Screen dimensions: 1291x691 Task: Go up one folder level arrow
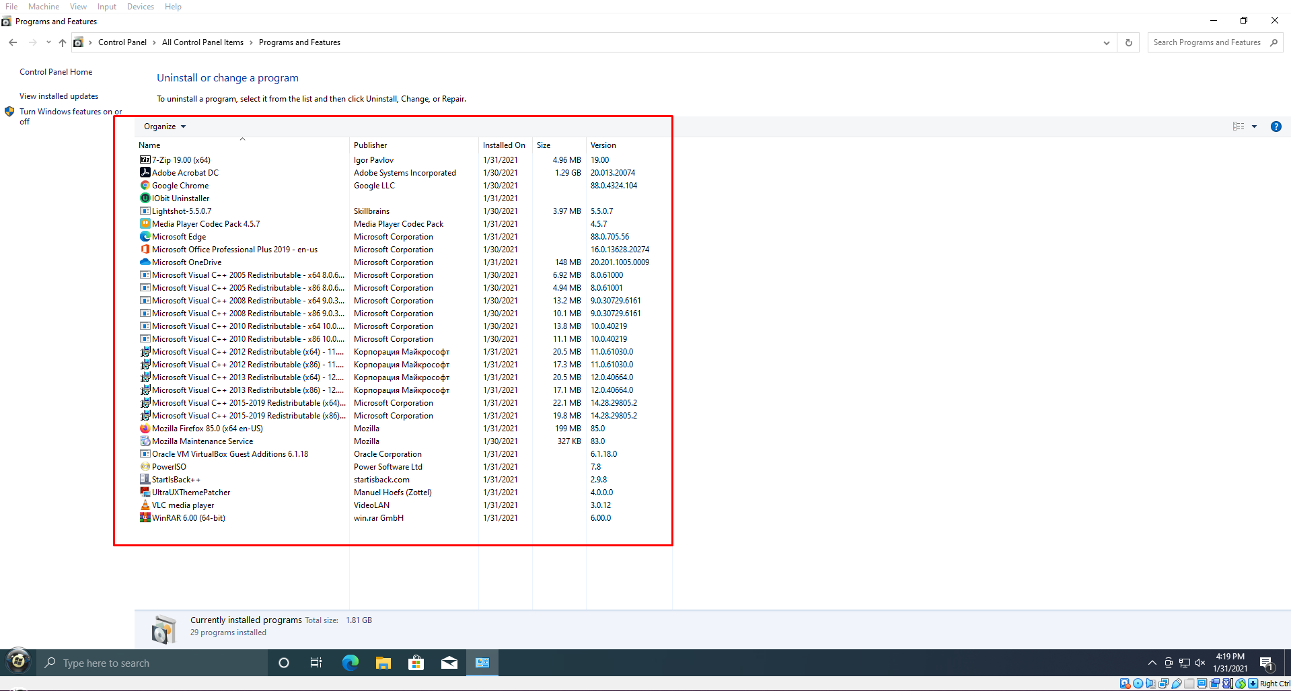[62, 42]
